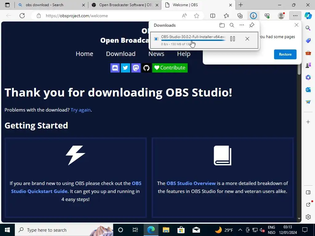Open sidebar Shopping tag icon
This screenshot has width=315, height=236.
308,40
